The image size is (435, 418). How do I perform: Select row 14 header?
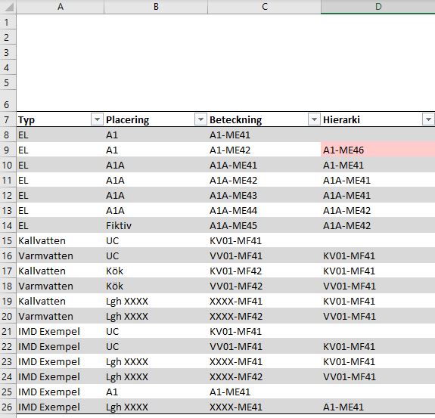[8, 225]
